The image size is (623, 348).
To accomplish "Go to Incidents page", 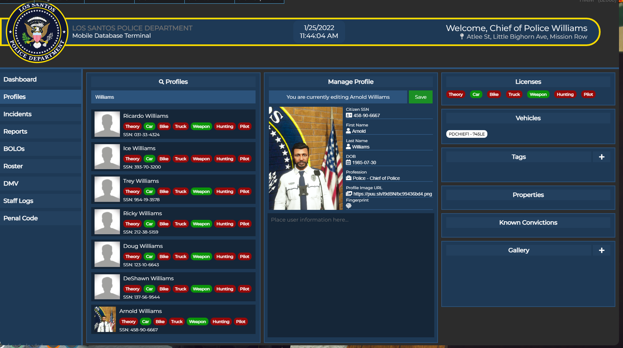I will coord(40,114).
